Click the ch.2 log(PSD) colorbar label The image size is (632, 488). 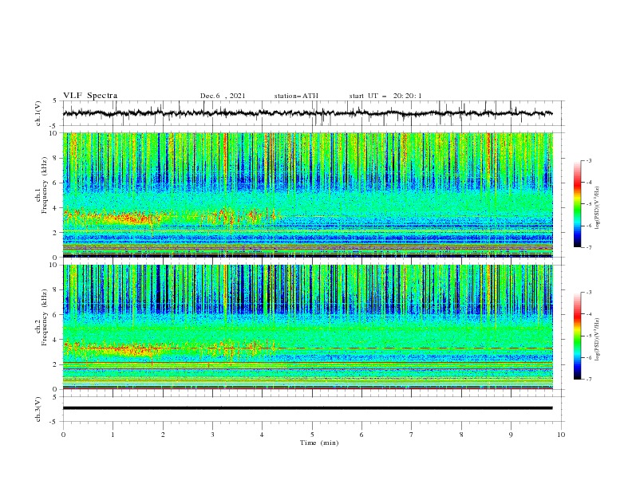point(598,339)
